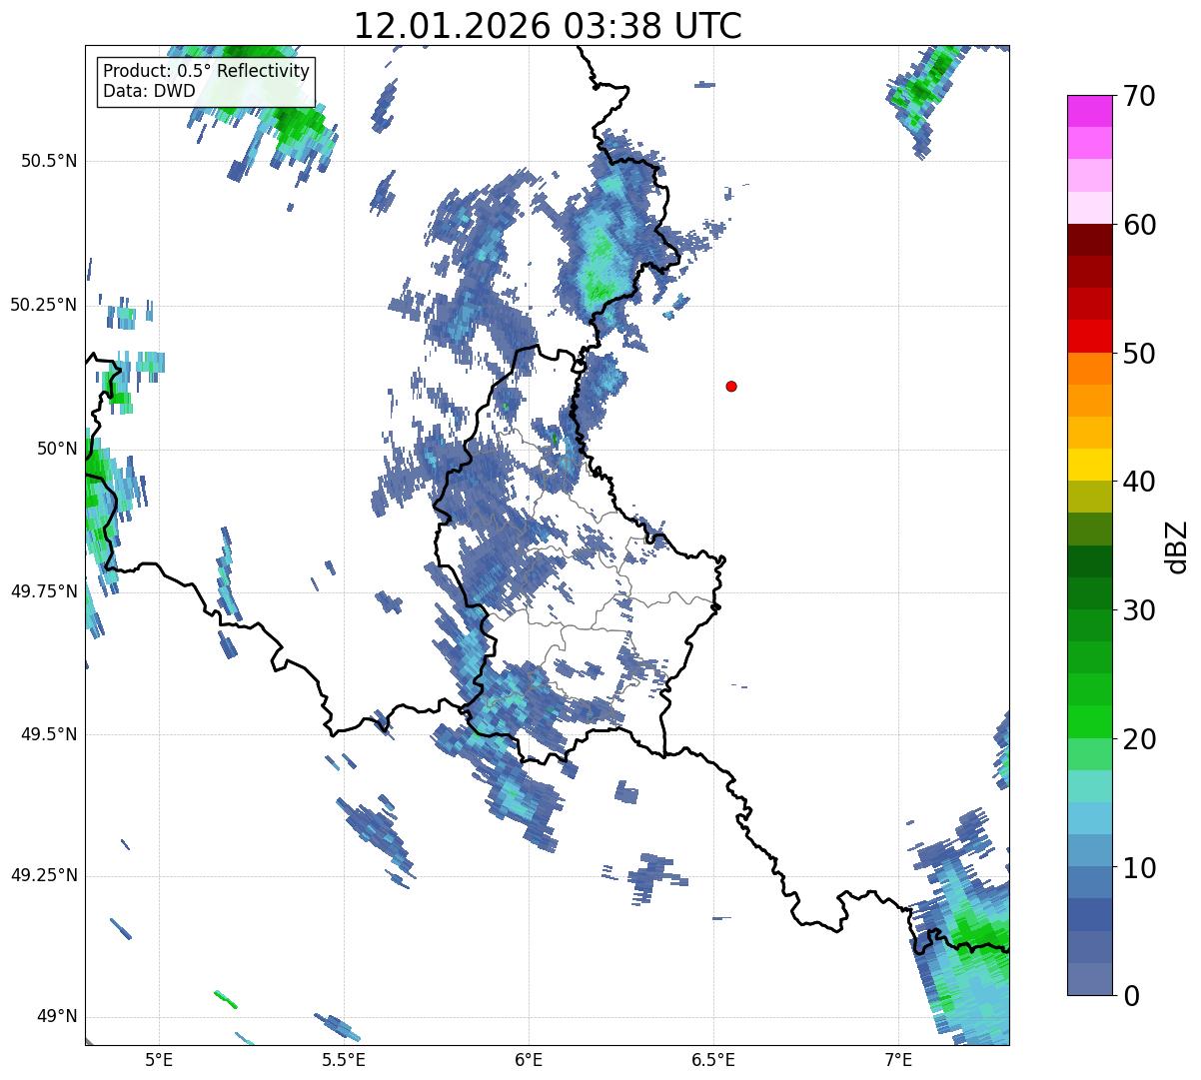Click the latitude label "50.25°N"

(x=43, y=305)
